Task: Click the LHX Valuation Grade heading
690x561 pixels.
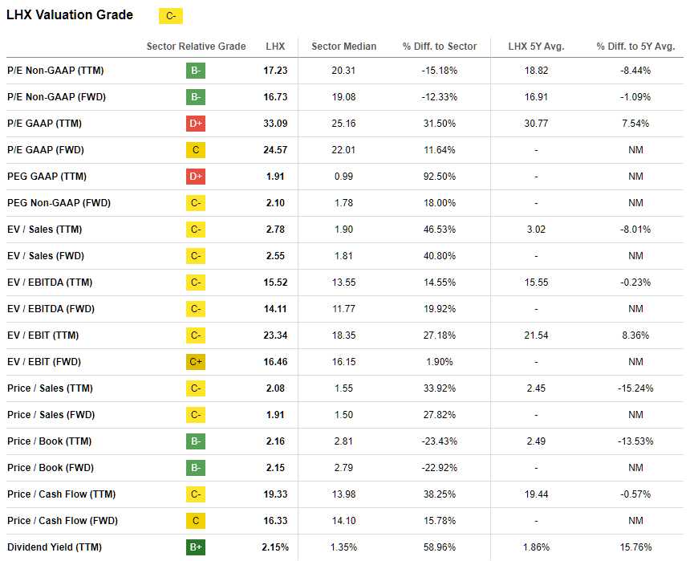Action: click(70, 15)
